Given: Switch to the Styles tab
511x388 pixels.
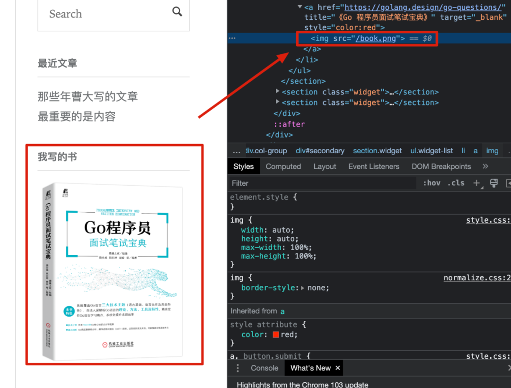Looking at the screenshot, I should click(x=244, y=166).
